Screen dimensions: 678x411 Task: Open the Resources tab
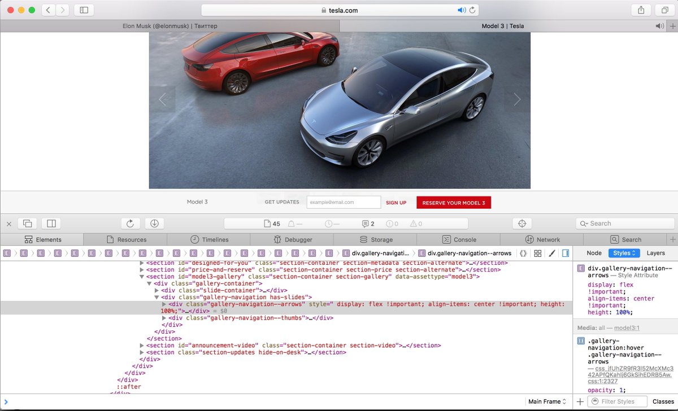(125, 239)
